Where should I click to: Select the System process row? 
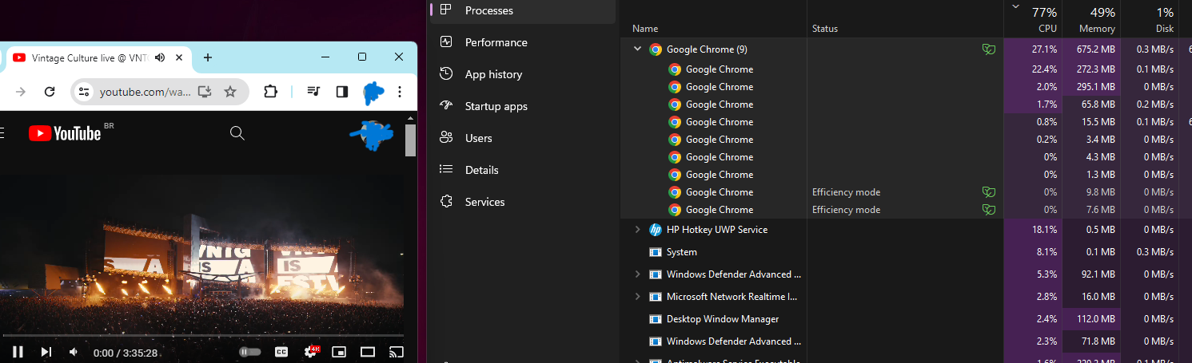point(906,252)
